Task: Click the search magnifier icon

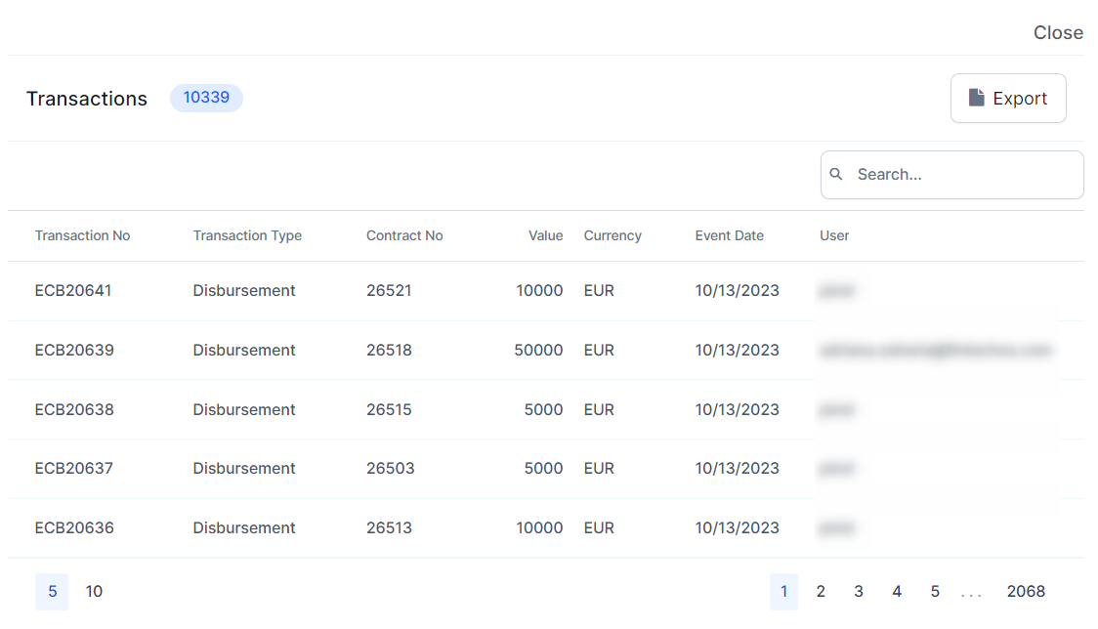Action: point(836,174)
